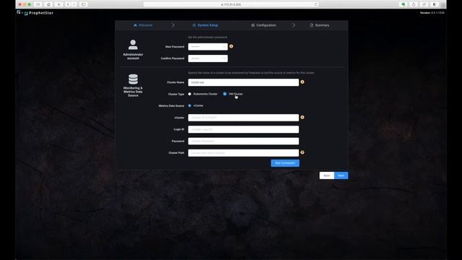Click the Back button

pos(327,175)
